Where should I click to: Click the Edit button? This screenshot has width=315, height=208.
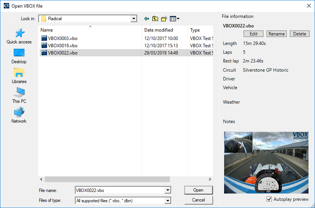tap(253, 34)
